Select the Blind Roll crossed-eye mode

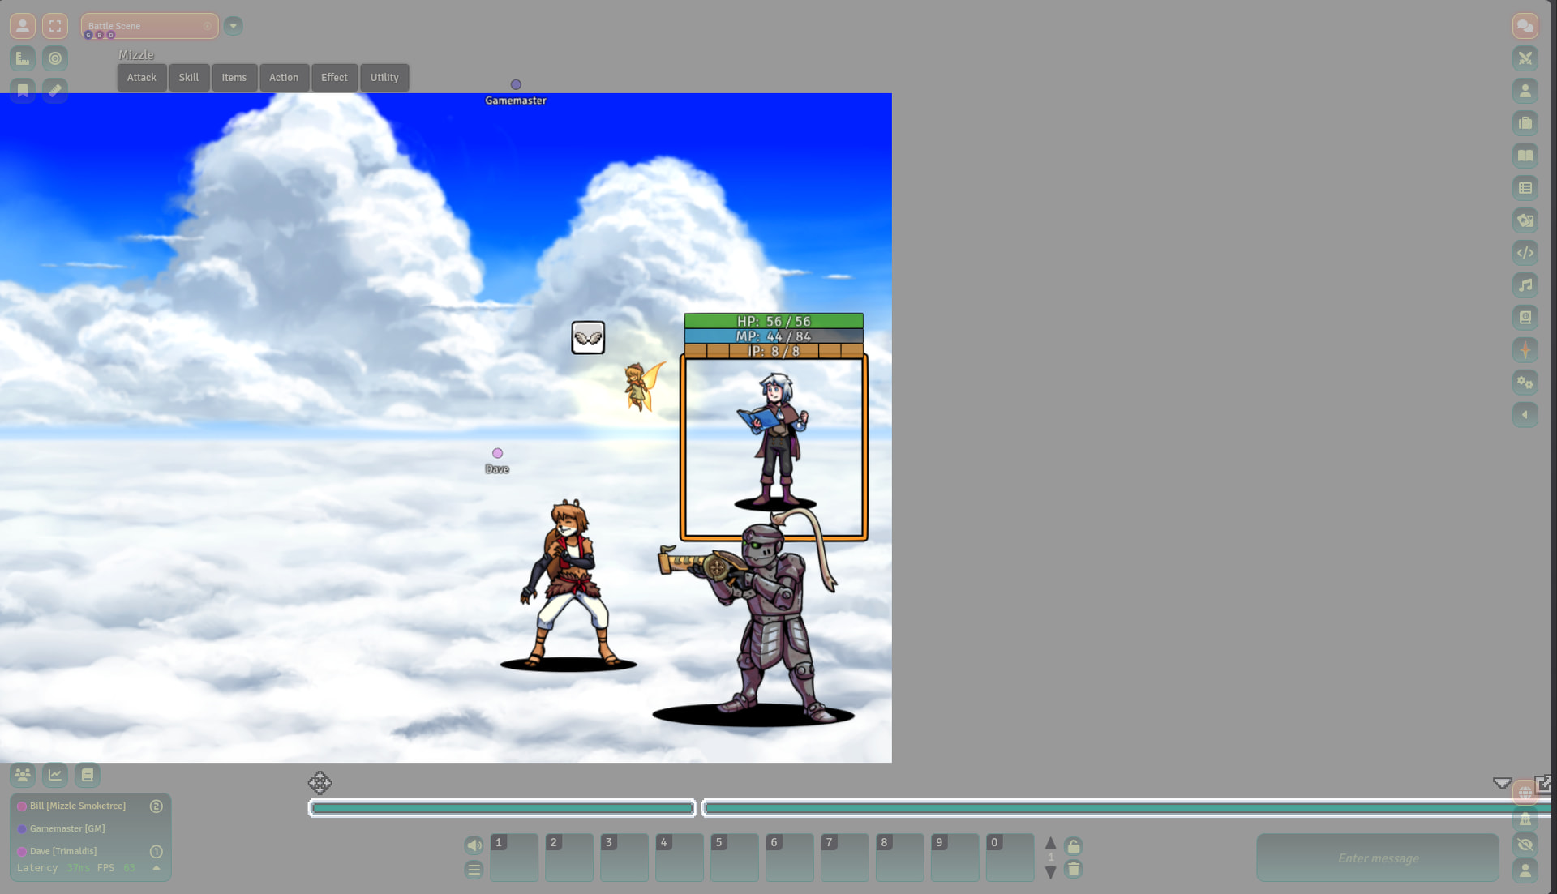coord(1525,845)
